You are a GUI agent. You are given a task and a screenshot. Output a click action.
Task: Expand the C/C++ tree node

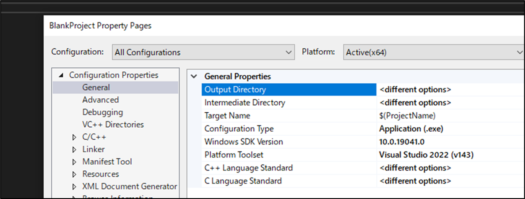74,137
